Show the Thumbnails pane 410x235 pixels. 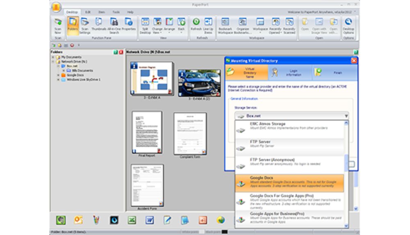pyautogui.click(x=98, y=24)
